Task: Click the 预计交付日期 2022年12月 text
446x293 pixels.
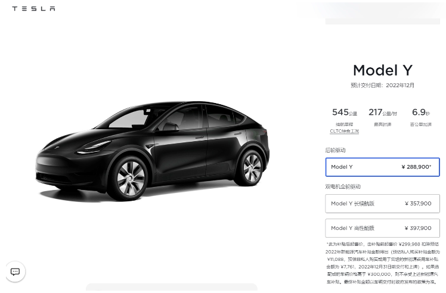Action: [383, 85]
